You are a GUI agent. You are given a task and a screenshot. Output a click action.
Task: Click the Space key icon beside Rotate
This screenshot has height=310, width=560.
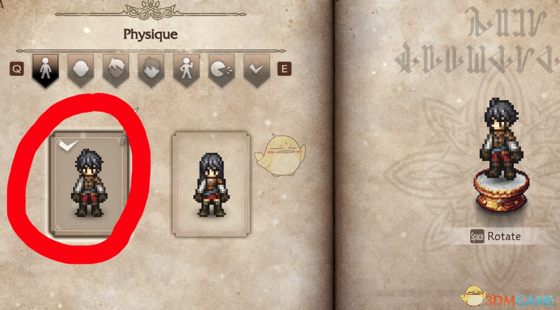[477, 236]
